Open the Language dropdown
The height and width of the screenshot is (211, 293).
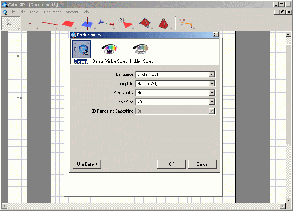[x=212, y=74]
